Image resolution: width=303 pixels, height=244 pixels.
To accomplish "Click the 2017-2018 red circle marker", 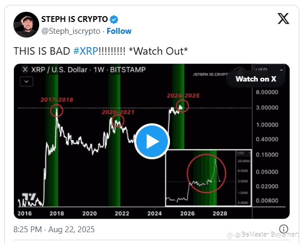I will coord(57,110).
